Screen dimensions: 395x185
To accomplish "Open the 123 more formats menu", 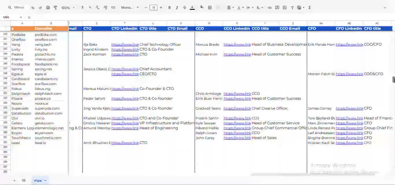I will pos(113,7).
